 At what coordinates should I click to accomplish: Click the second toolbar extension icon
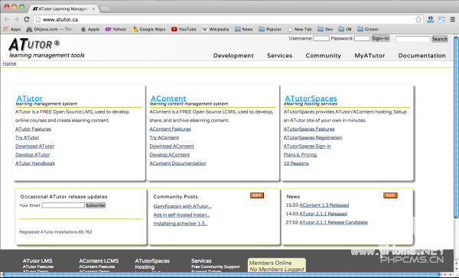pos(441,20)
